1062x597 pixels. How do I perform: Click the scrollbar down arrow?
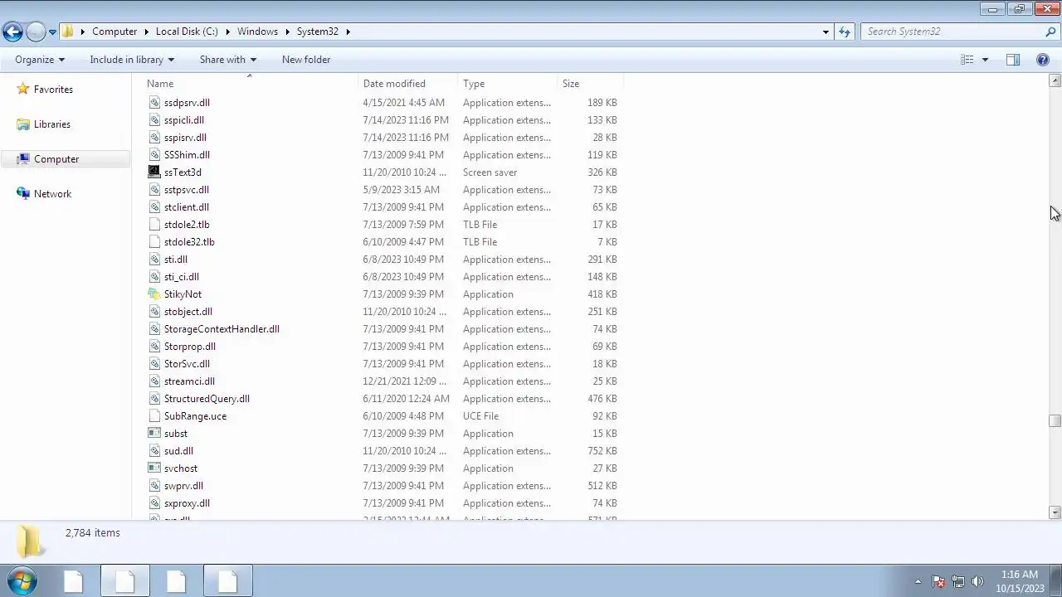click(x=1055, y=512)
